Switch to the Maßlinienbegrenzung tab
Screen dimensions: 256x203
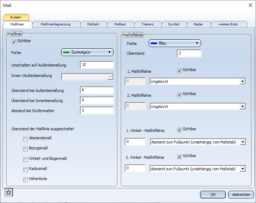tap(56, 24)
